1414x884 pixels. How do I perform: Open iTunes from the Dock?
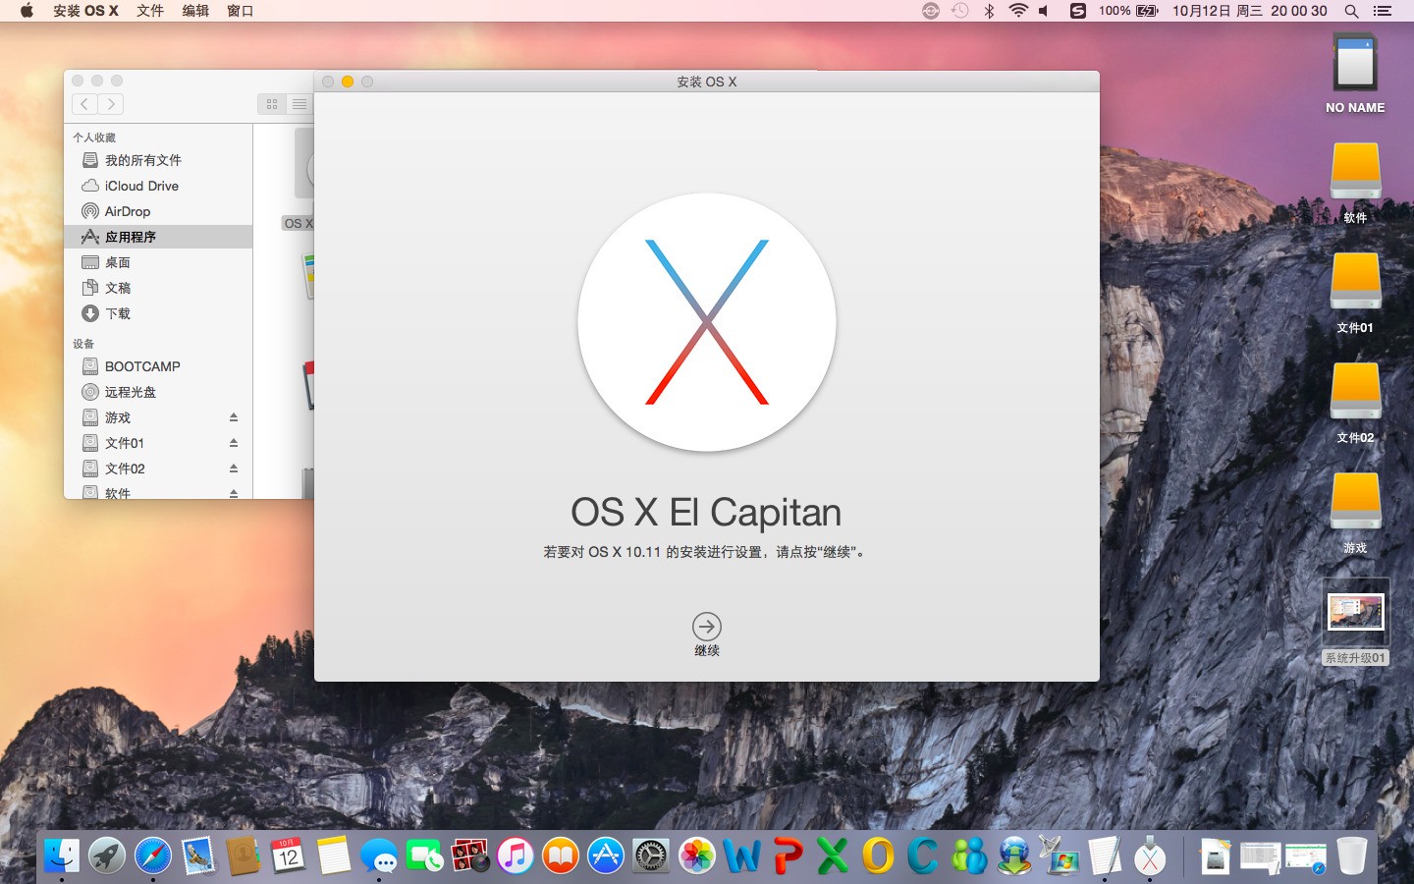(515, 856)
